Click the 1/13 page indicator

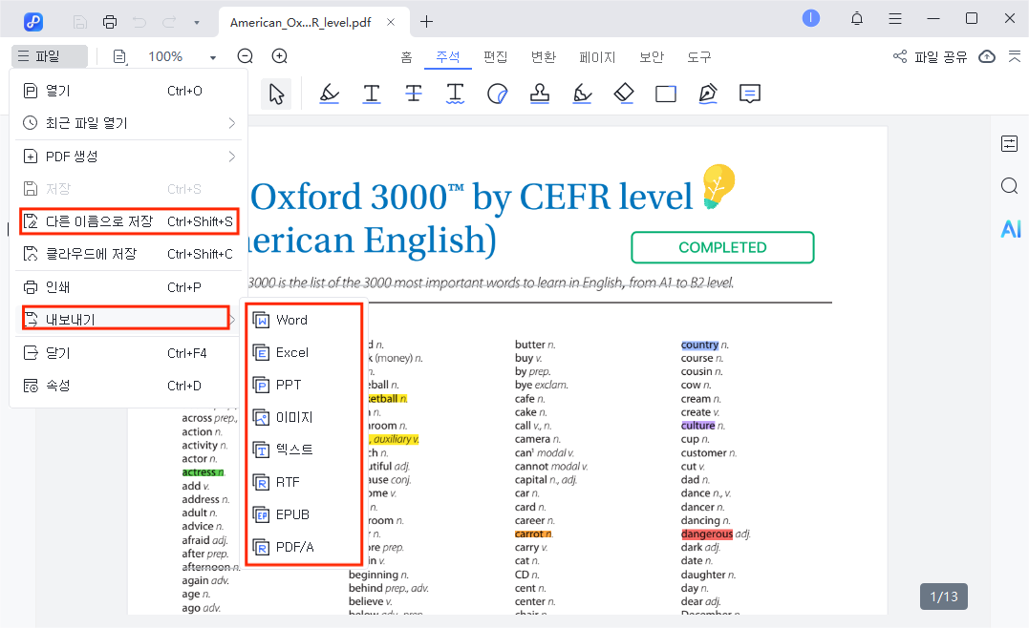click(944, 597)
